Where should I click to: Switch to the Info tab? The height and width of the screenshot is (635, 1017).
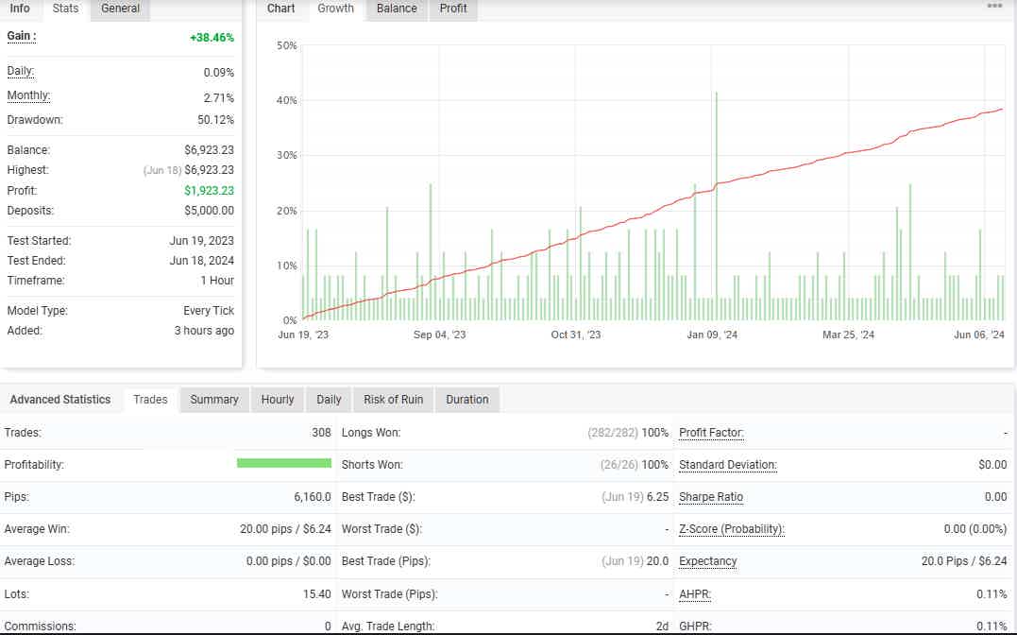(20, 9)
